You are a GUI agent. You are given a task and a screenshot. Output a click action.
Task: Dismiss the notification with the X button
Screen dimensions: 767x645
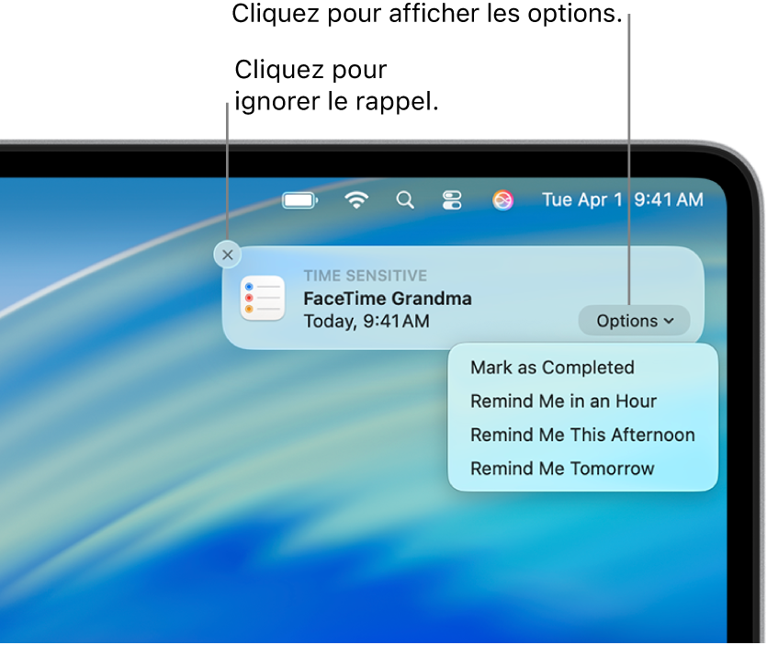pos(228,255)
